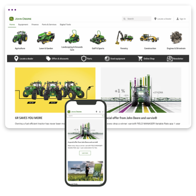This screenshot has width=196, height=196.
Task: Choose the Landscaping & Grounds Care mower image
Action: pos(72,36)
